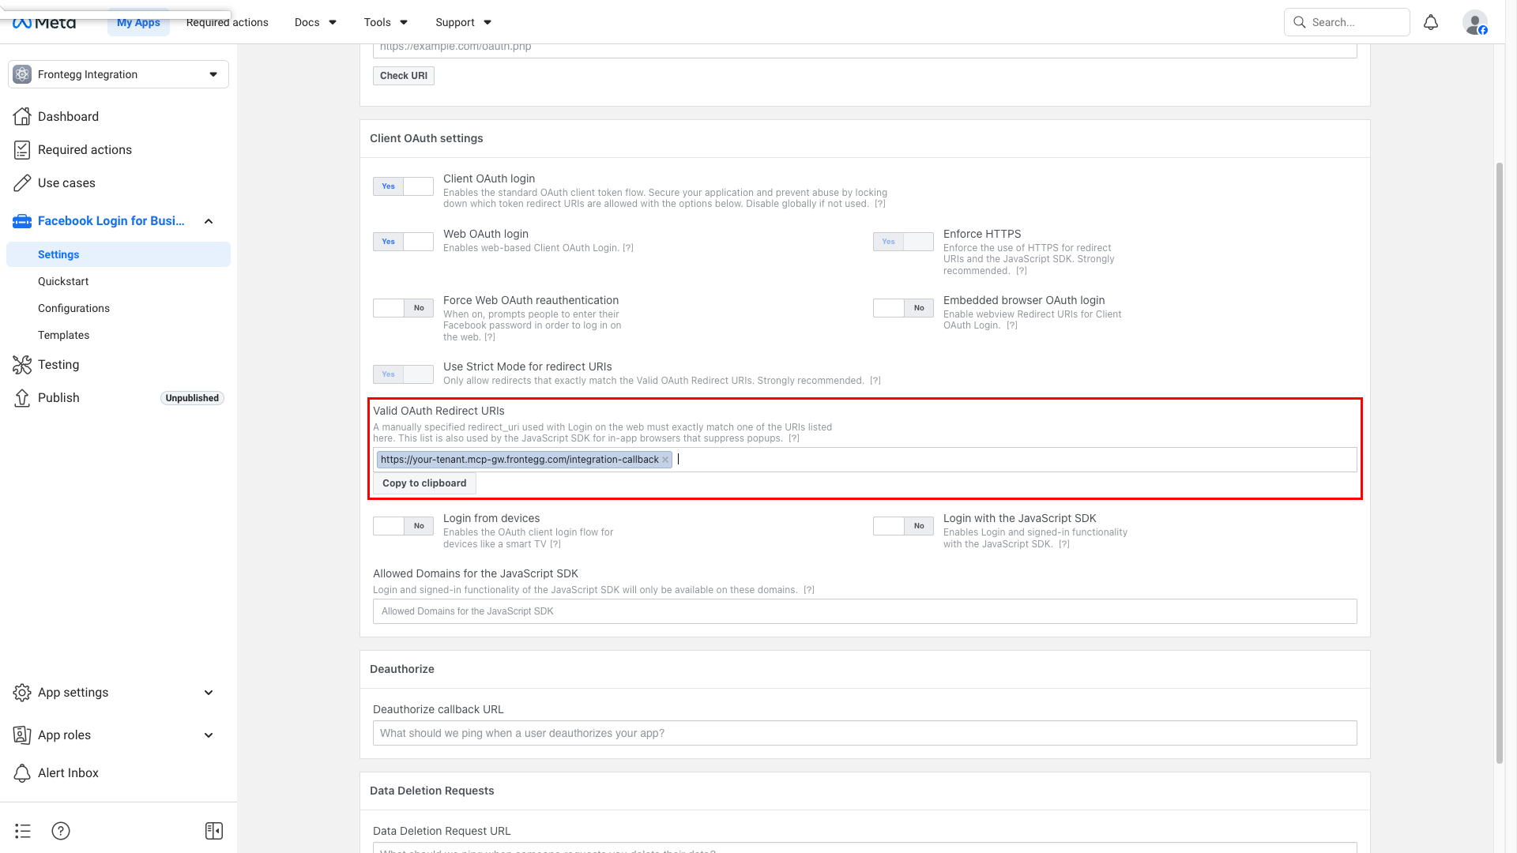Click the Unpublished status badge
1517x853 pixels.
pos(192,398)
